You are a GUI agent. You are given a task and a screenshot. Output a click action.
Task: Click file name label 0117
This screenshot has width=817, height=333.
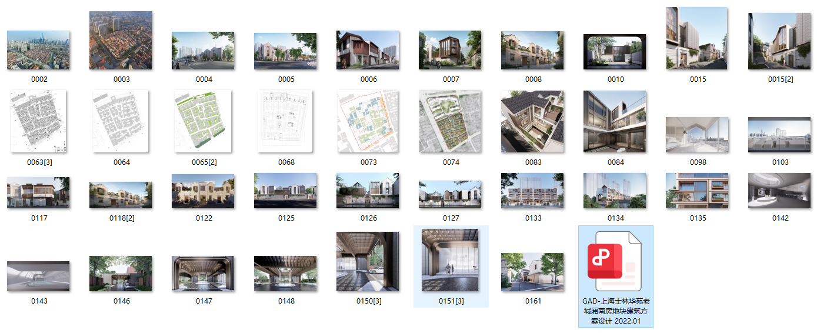(39, 218)
